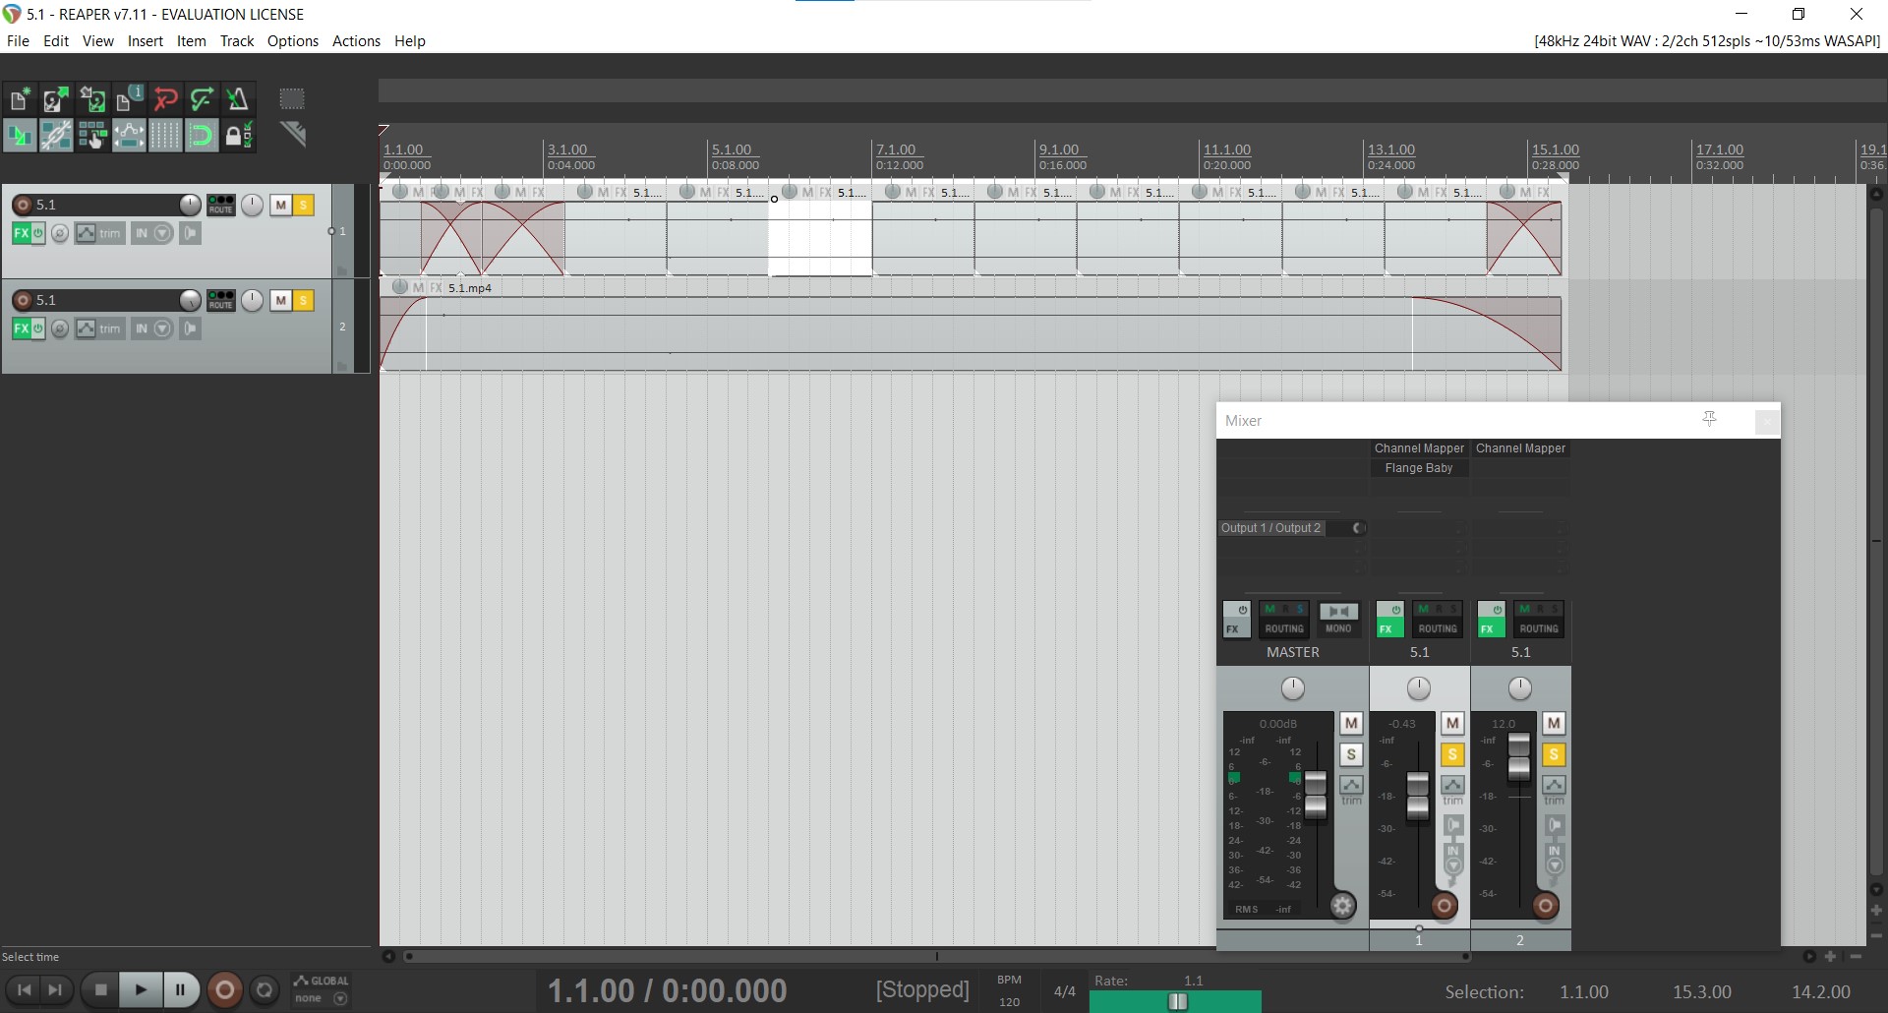Click the New Project toolbar icon

click(x=19, y=99)
